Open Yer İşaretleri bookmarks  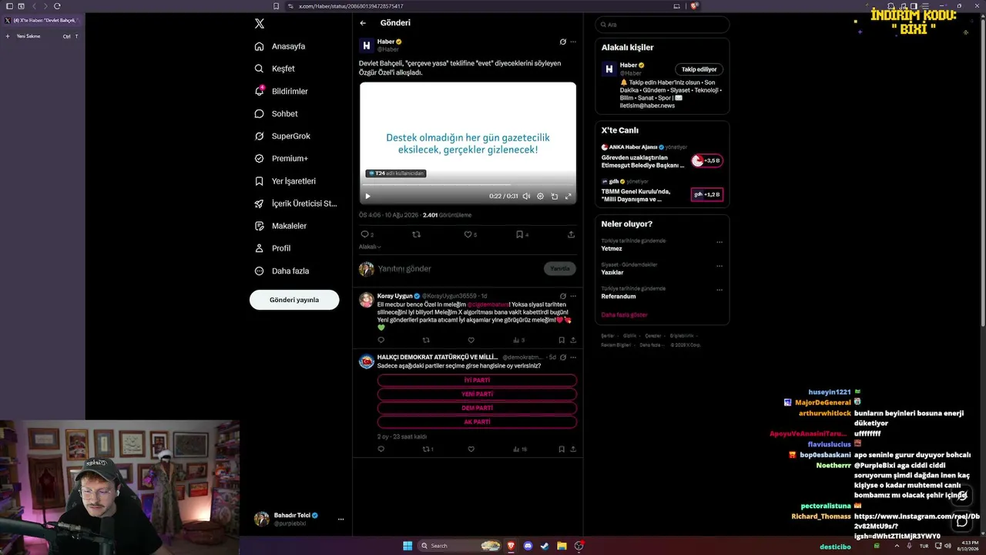pos(285,181)
